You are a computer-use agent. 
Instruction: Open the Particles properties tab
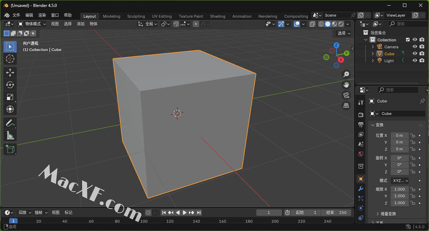point(361,198)
